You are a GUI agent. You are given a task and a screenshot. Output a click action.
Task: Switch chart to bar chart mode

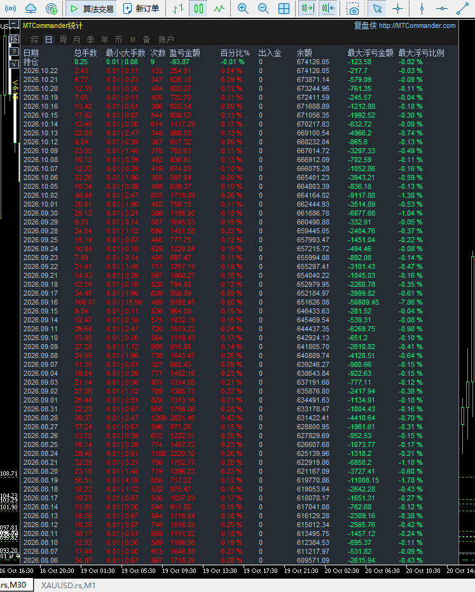pyautogui.click(x=178, y=8)
